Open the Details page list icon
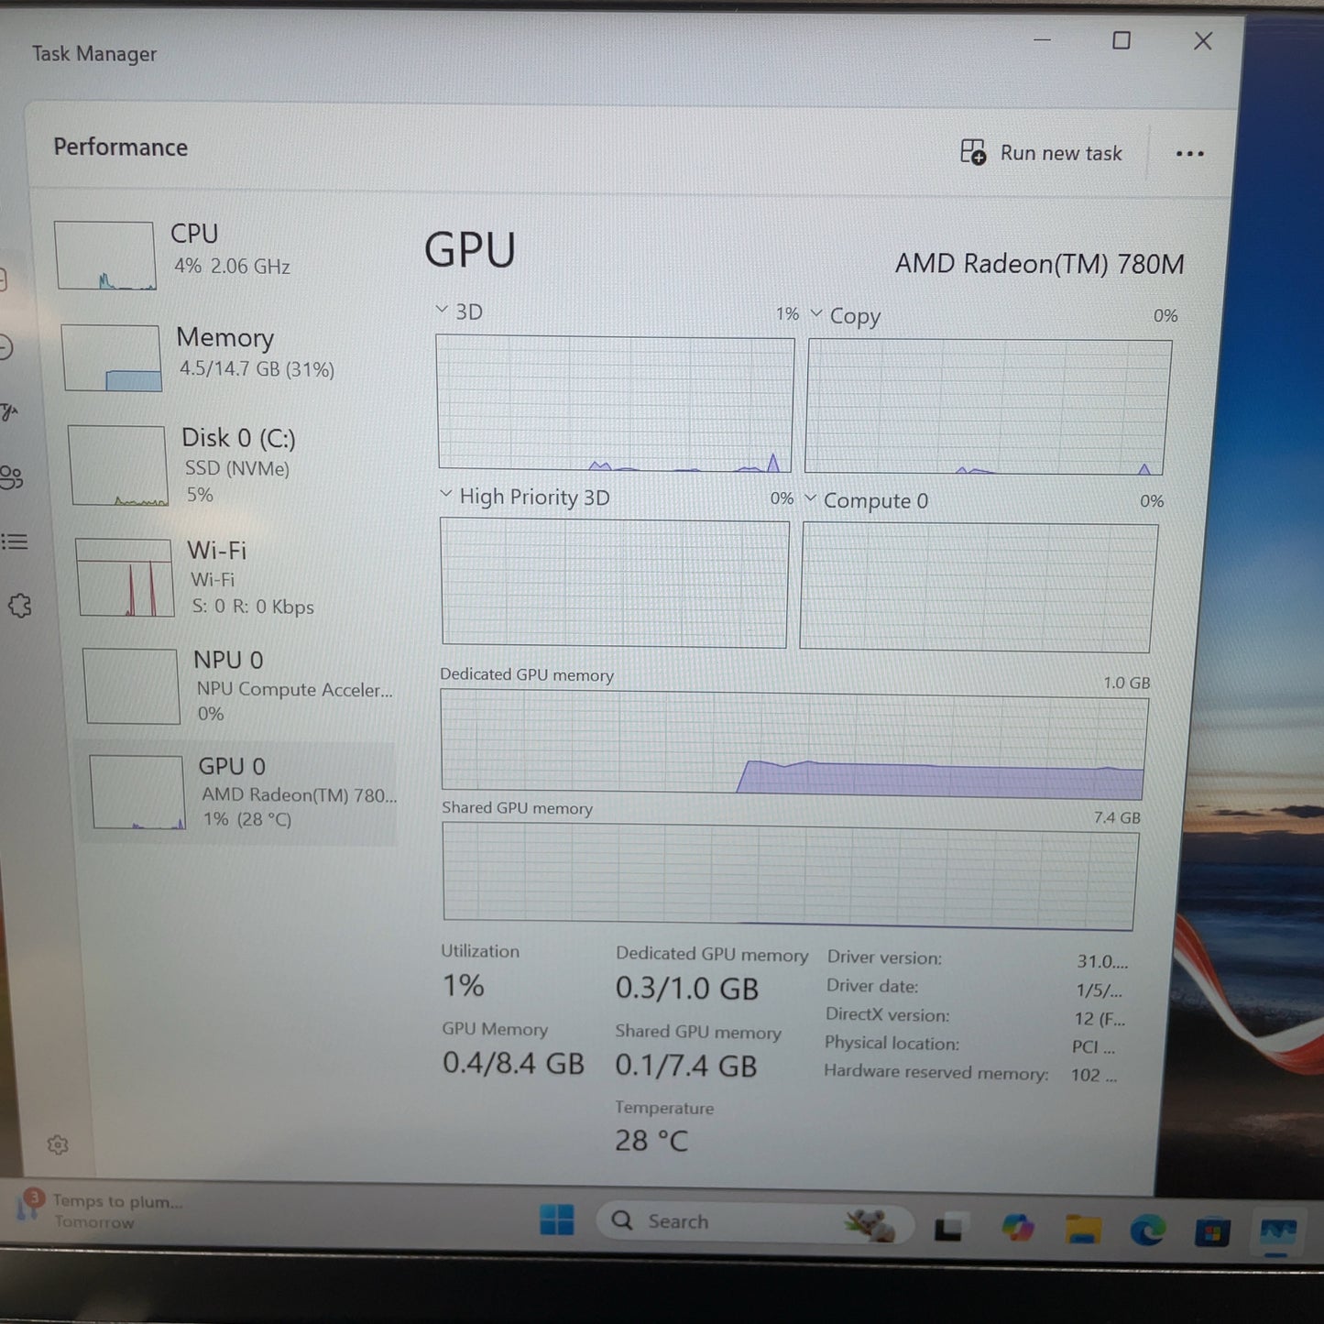Image resolution: width=1324 pixels, height=1324 pixels. tap(15, 542)
